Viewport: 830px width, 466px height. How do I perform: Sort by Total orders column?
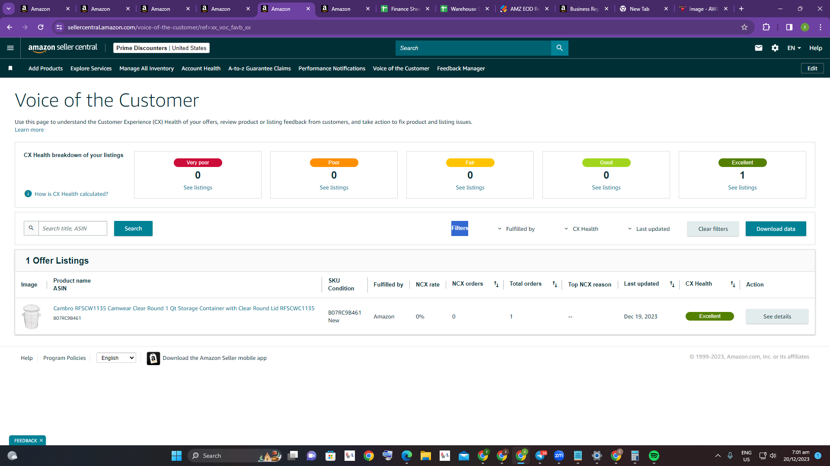pyautogui.click(x=555, y=284)
